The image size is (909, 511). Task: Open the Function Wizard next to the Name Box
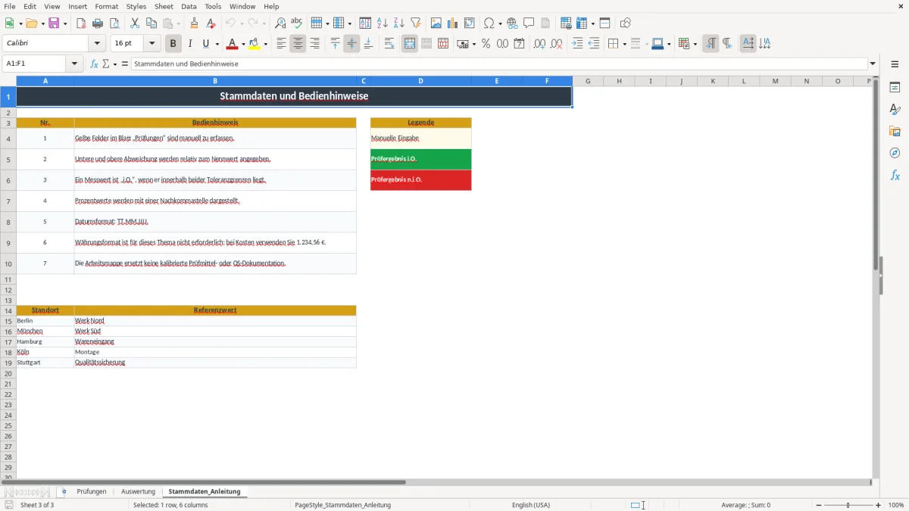pos(95,64)
